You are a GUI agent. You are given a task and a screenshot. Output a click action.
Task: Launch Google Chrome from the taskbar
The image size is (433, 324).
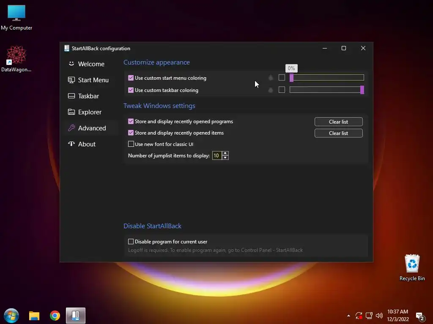point(55,316)
